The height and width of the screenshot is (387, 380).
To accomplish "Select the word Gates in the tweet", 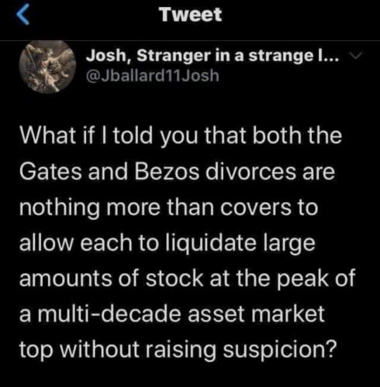I will tap(50, 172).
